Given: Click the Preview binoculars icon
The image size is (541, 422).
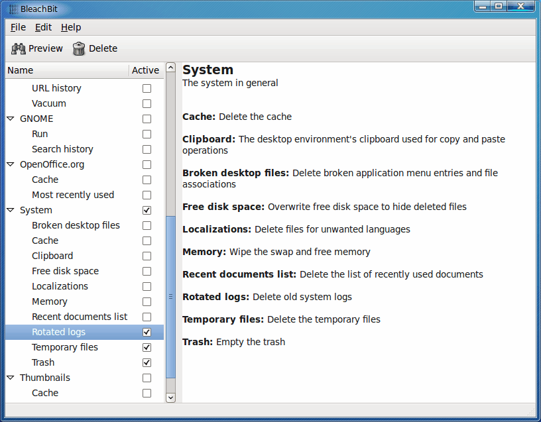Looking at the screenshot, I should [19, 48].
